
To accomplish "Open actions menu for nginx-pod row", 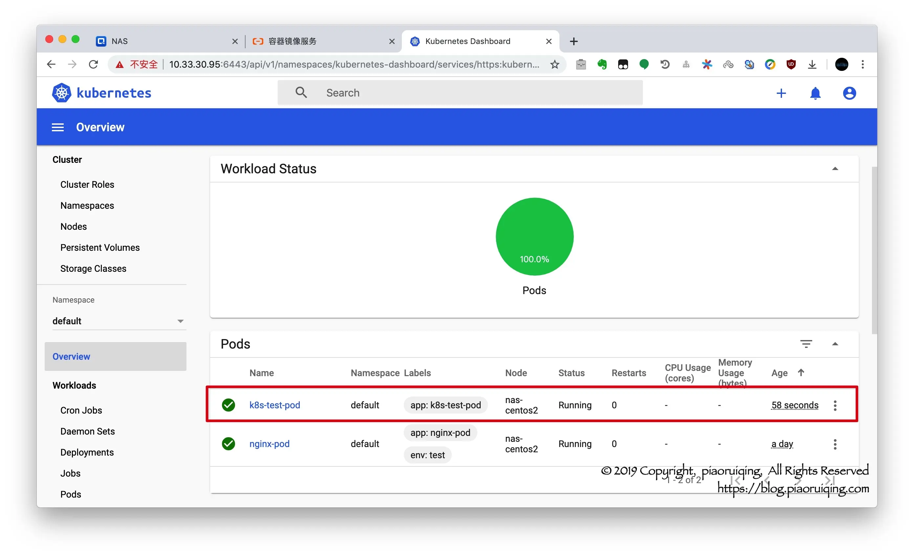I will click(835, 444).
